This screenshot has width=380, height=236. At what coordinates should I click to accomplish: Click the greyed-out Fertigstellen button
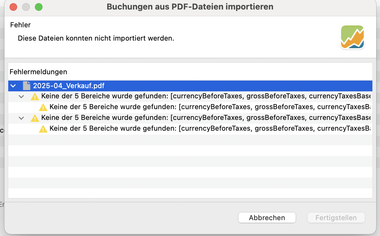coord(336,218)
